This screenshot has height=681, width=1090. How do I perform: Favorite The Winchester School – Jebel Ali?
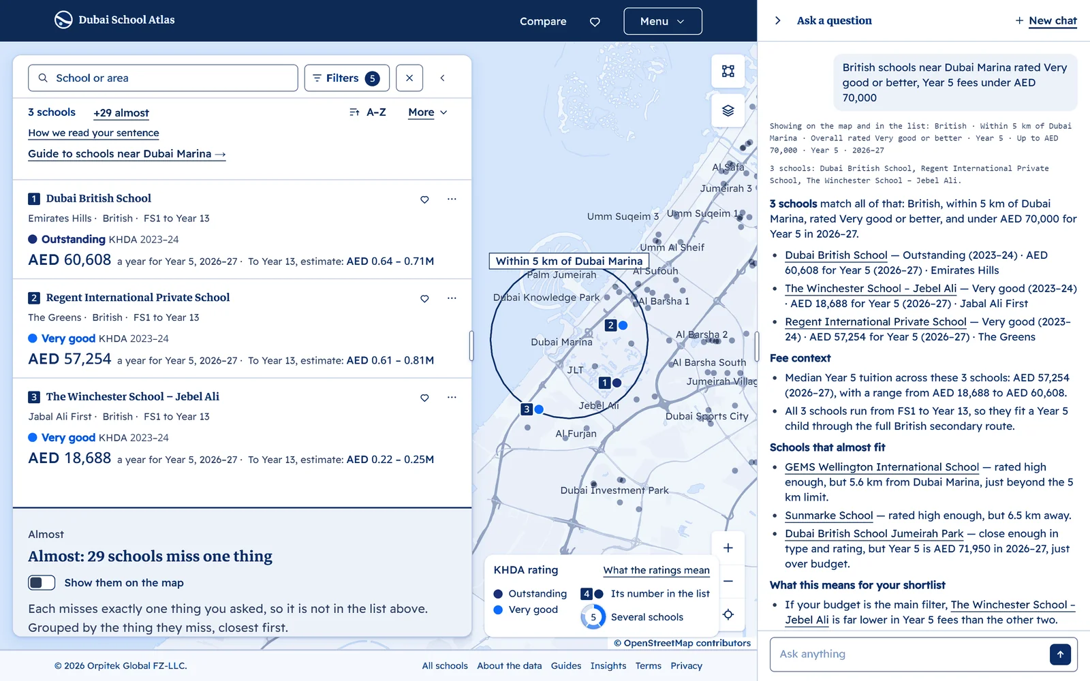424,398
